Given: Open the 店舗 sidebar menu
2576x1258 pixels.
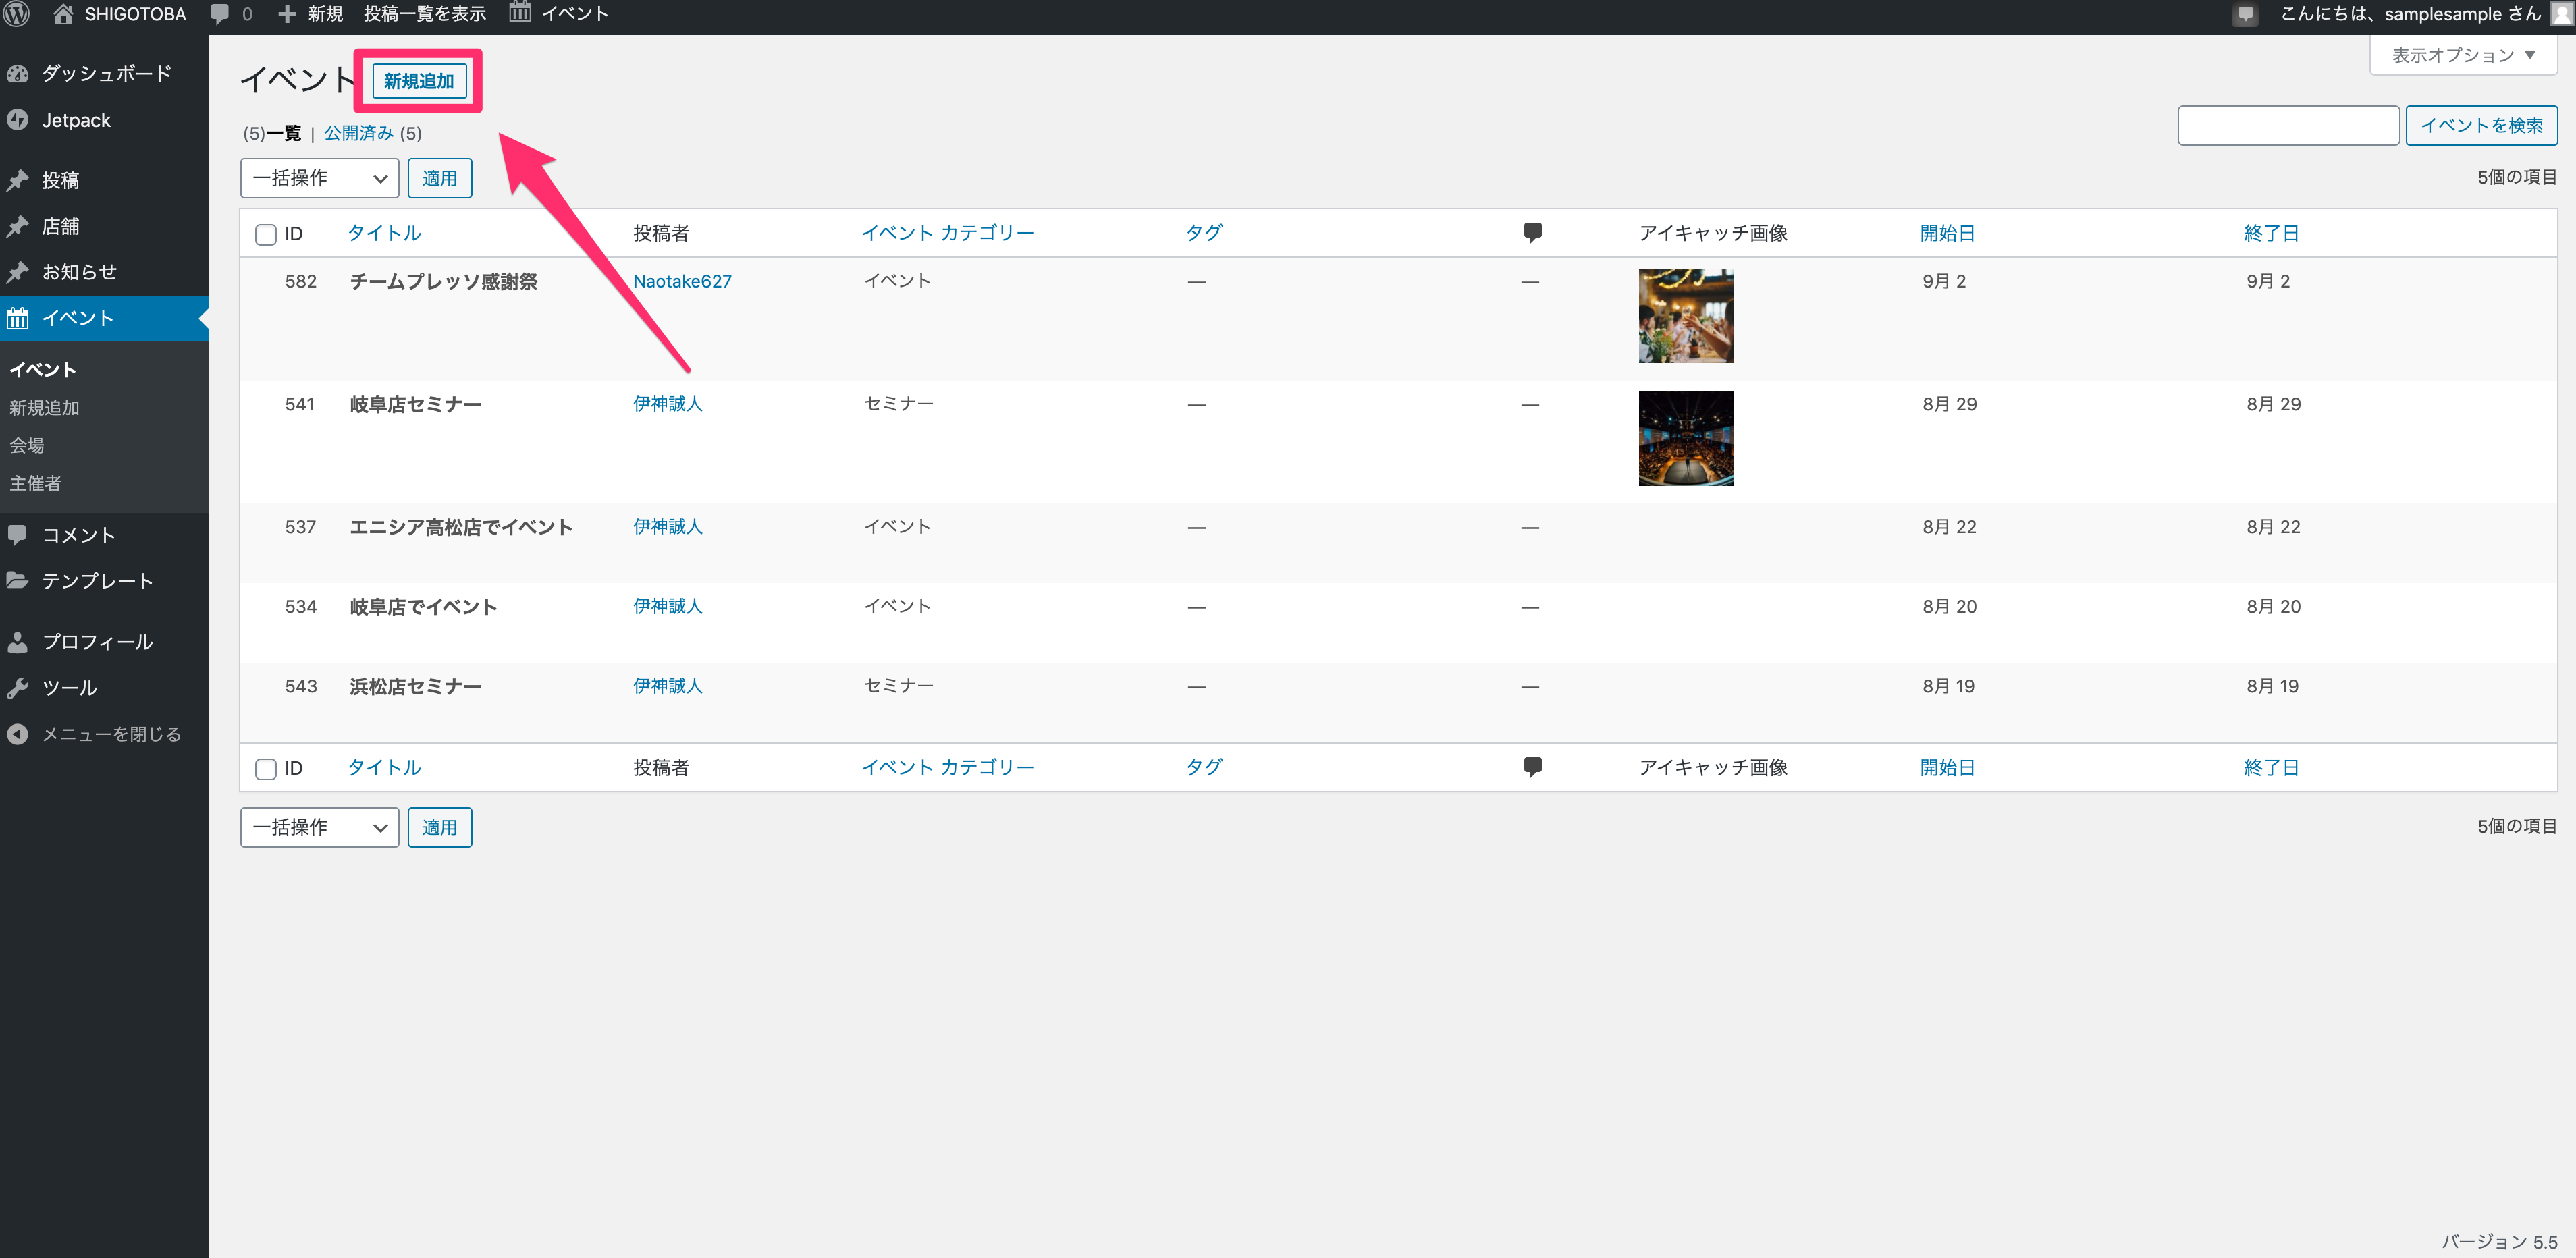Looking at the screenshot, I should point(61,226).
